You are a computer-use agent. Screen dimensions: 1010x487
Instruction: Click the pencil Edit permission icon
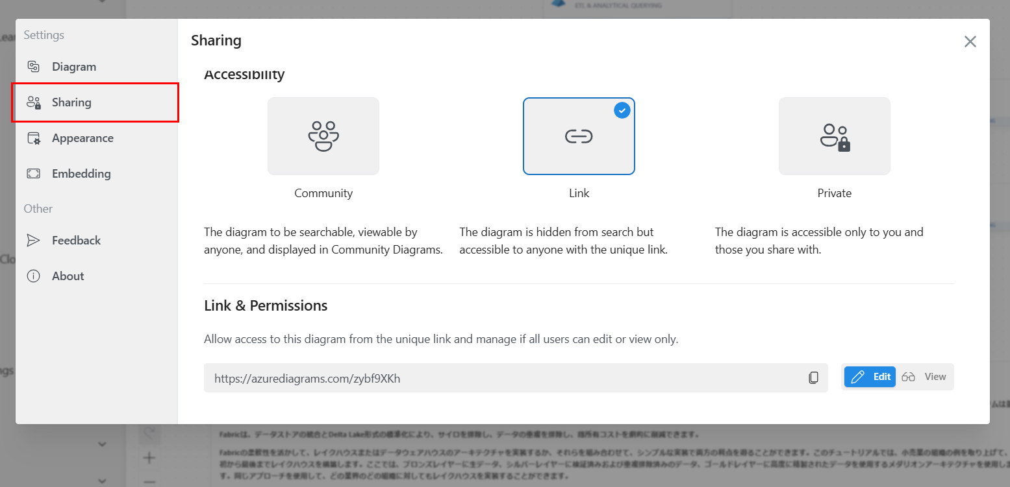[857, 377]
